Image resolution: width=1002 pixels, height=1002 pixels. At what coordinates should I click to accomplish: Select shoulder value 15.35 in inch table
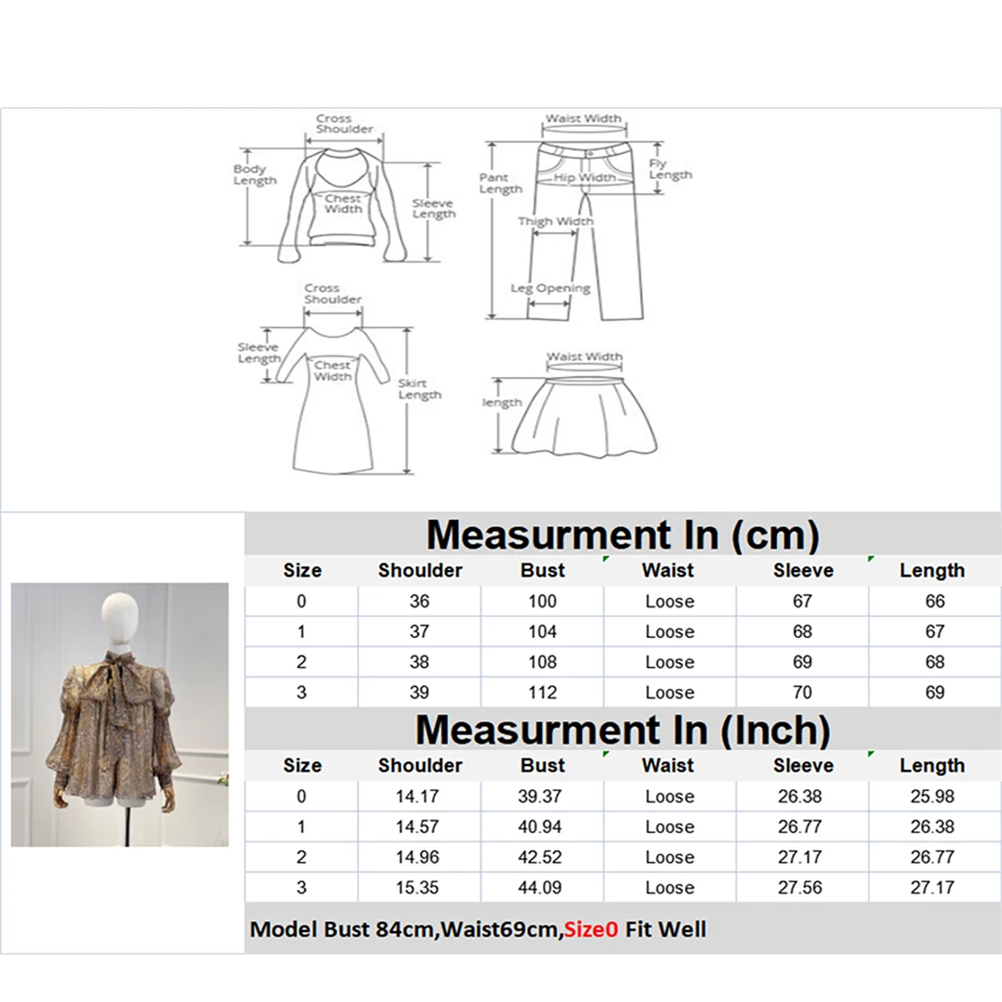click(x=417, y=887)
